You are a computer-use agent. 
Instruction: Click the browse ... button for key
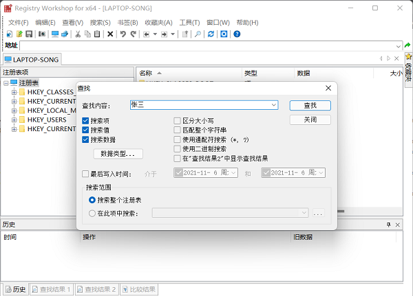click(319, 213)
